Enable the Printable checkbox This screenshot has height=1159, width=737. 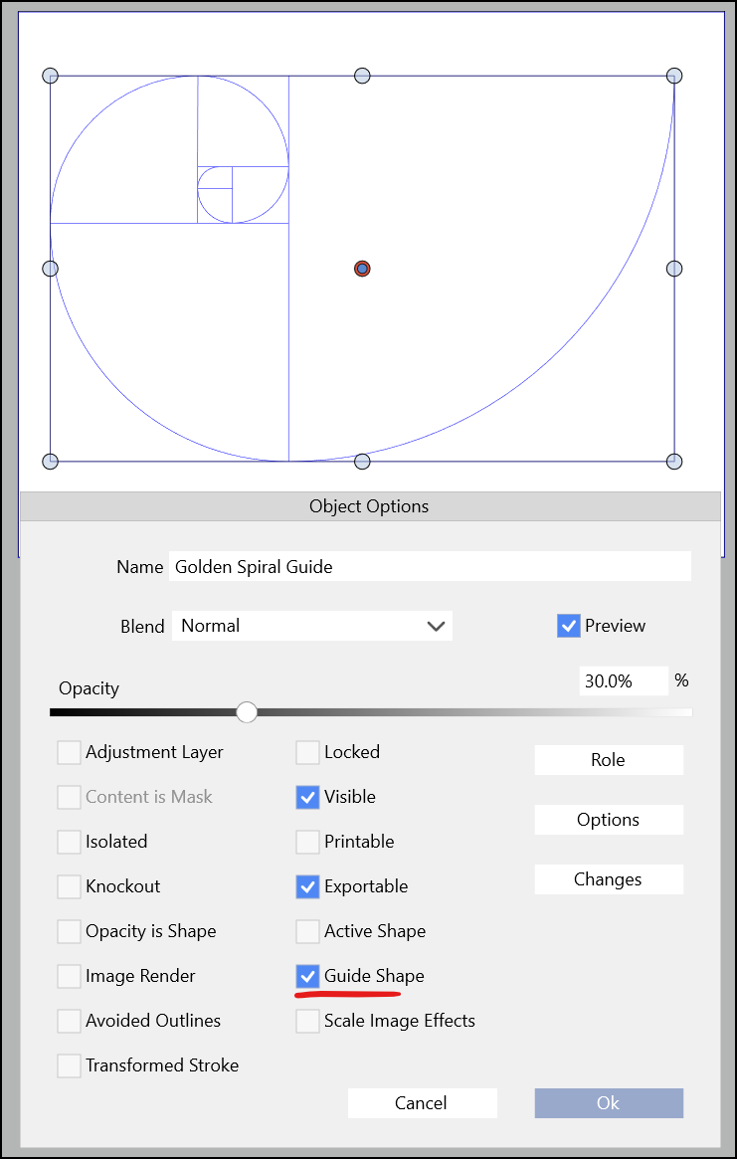pyautogui.click(x=308, y=842)
